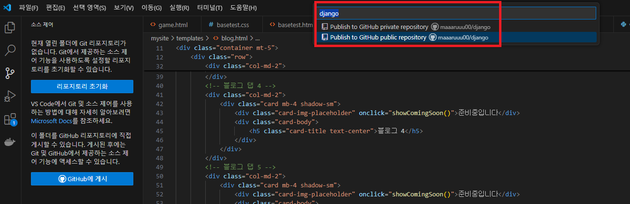Select the Source Control activity bar icon
Screen dimensions: 630x204
pyautogui.click(x=10, y=73)
